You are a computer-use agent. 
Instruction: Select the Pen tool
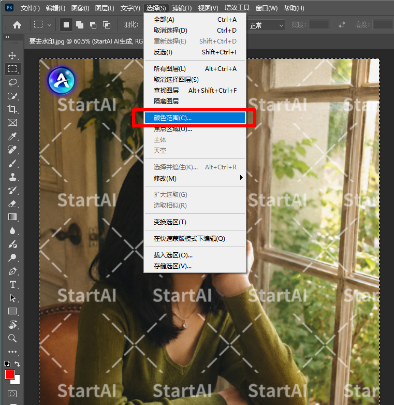(12, 271)
